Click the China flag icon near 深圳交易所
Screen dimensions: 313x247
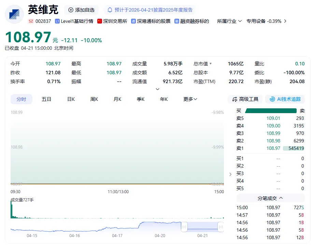click(x=100, y=21)
